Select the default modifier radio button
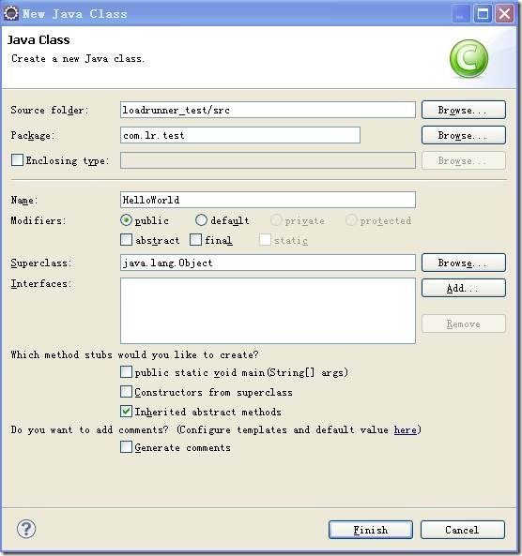Viewport: 522px width, 556px height. [x=201, y=220]
